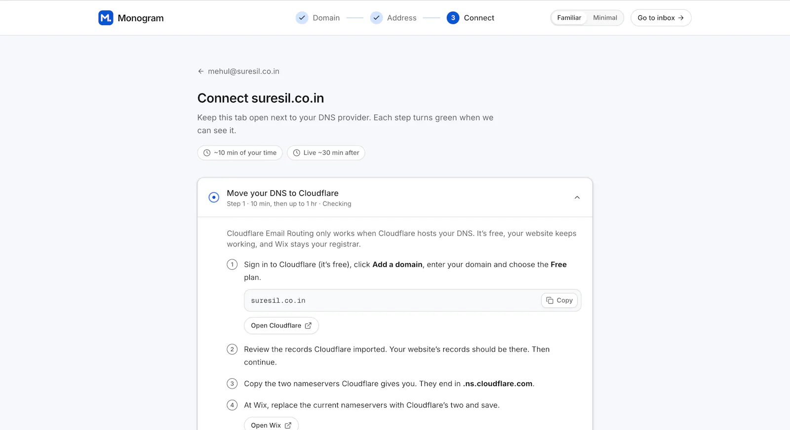
Task: Open Cloudflare in a new tab
Action: click(x=281, y=325)
